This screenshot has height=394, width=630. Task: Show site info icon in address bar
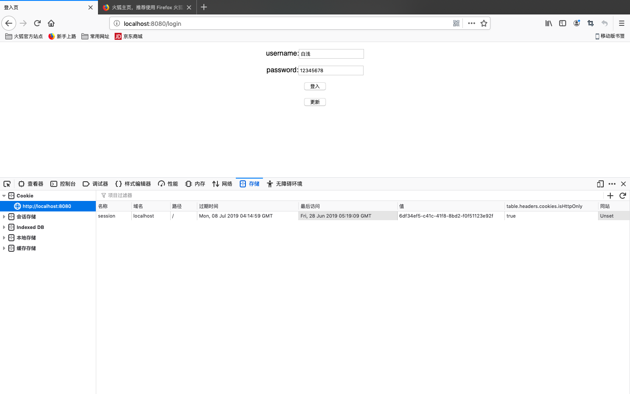(x=117, y=23)
